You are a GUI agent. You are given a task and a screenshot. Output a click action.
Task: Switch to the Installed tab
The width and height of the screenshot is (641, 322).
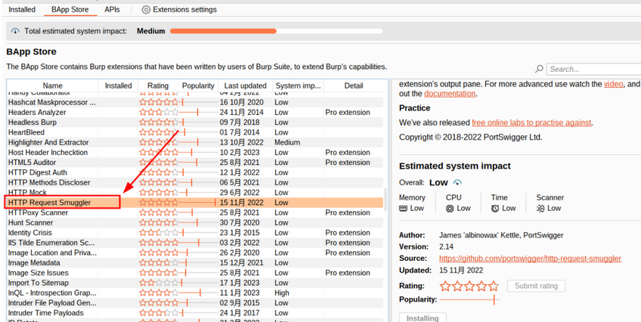click(22, 9)
